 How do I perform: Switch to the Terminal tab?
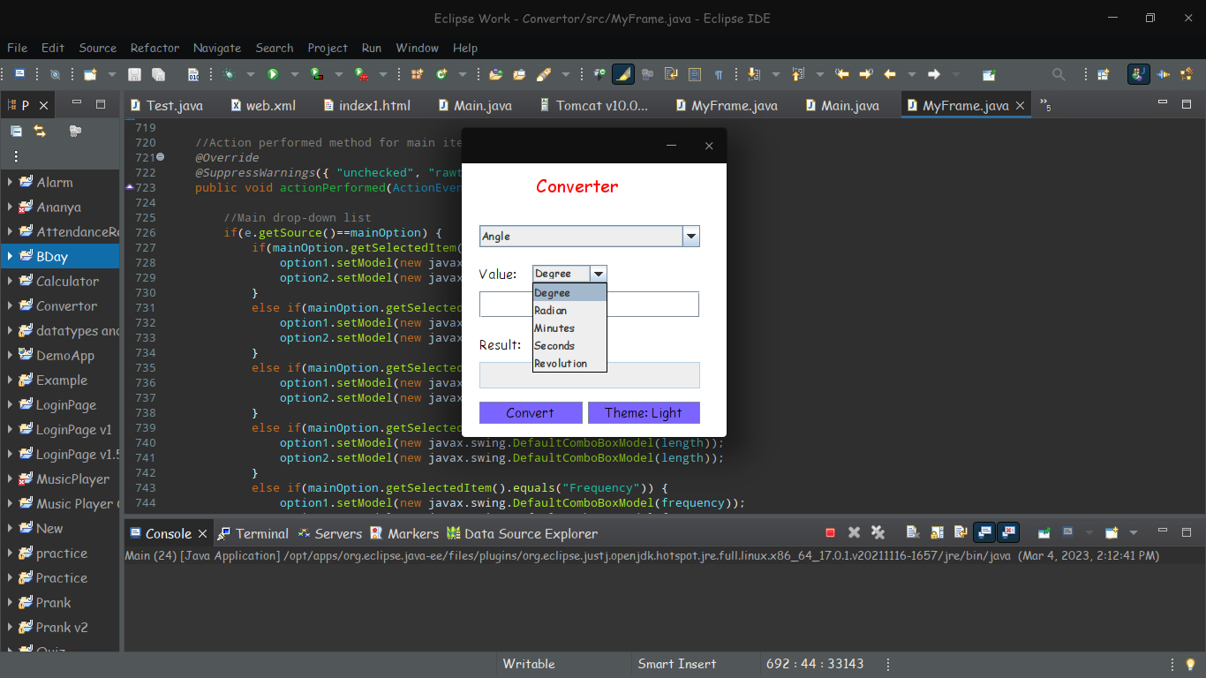[x=261, y=533]
